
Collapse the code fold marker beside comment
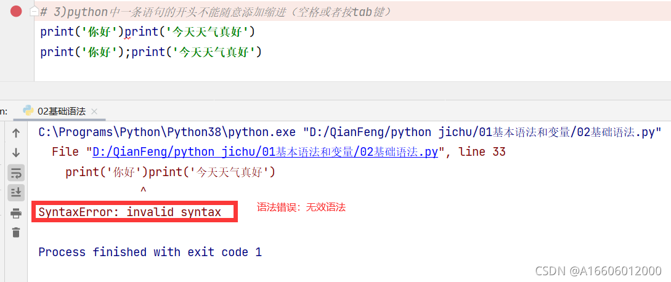(35, 12)
